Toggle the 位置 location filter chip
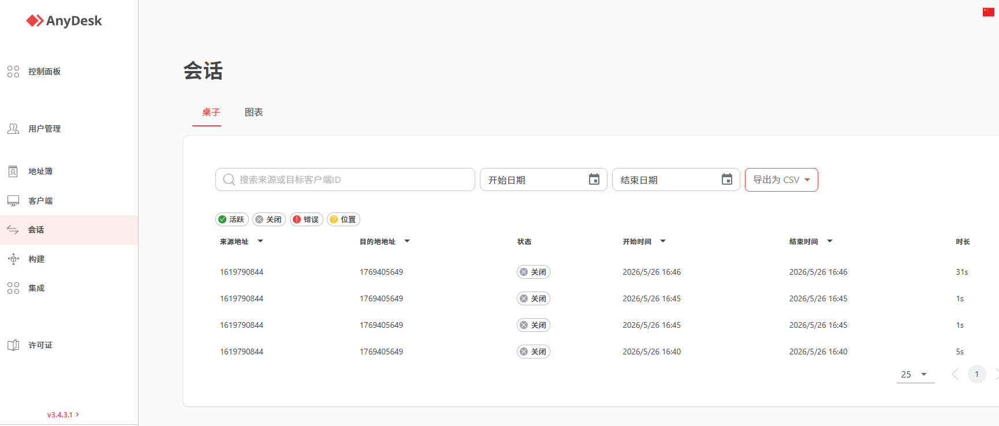This screenshot has width=999, height=426. pos(344,219)
